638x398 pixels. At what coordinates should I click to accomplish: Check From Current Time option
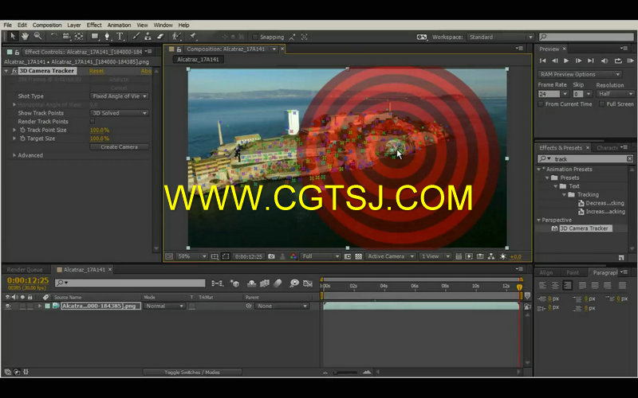pyautogui.click(x=541, y=104)
